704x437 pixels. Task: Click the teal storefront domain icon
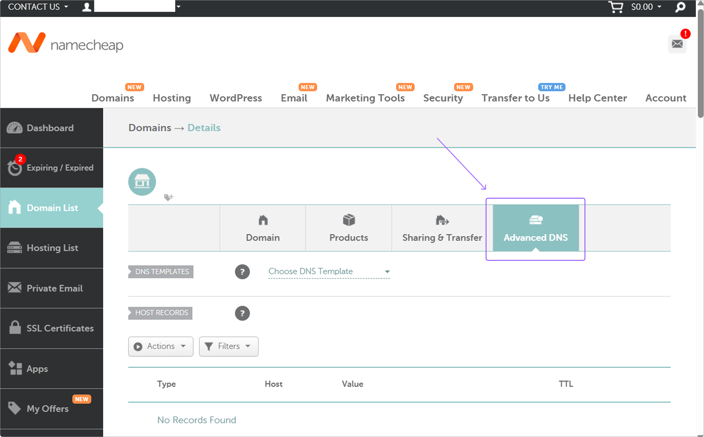142,182
